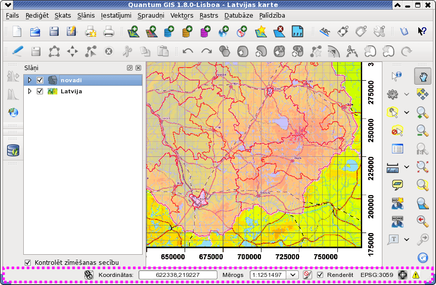436x285 pixels.
Task: Open the action tool dropdown arrow next to the gear icon
Action: point(407,94)
